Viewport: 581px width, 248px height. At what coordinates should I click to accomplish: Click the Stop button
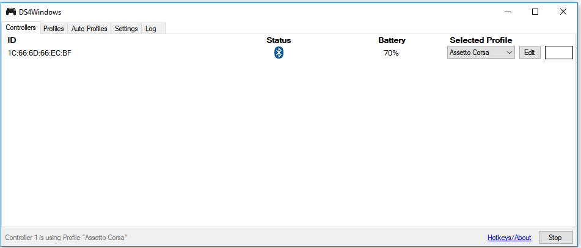(x=555, y=238)
